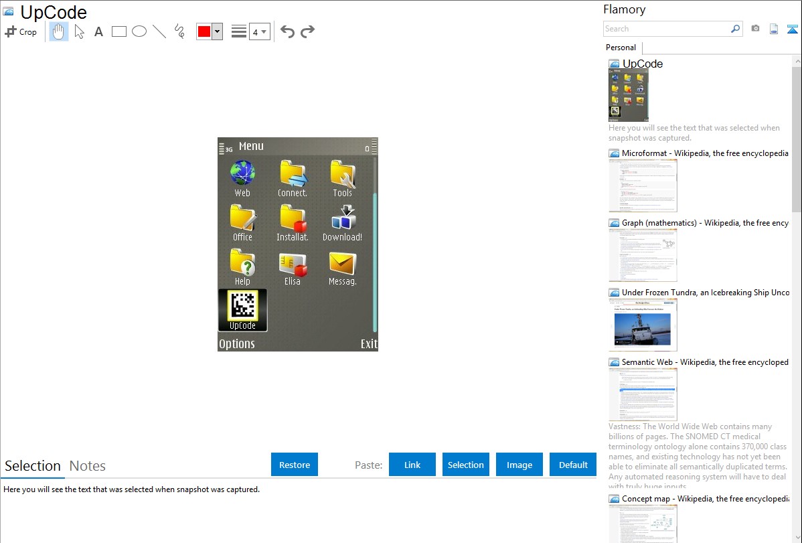Select the arrow pointer tool
The width and height of the screenshot is (802, 543).
pos(79,31)
